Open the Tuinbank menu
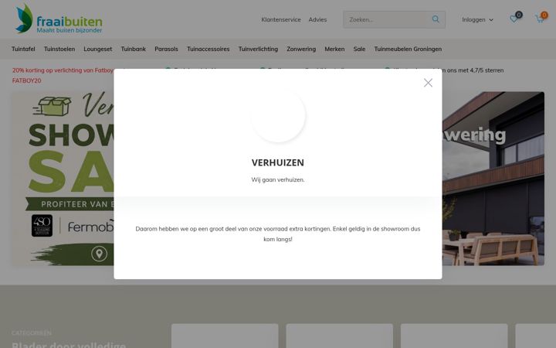 tap(134, 49)
